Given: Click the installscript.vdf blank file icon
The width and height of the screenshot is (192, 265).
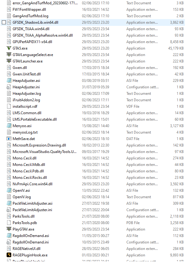Looking at the screenshot, I should (x=9, y=106).
